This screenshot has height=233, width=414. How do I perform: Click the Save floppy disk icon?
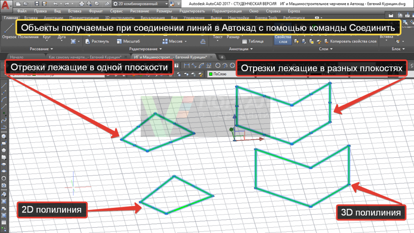tap(37, 4)
